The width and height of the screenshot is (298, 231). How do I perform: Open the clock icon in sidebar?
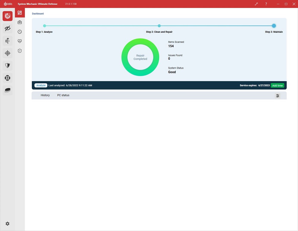click(x=20, y=32)
